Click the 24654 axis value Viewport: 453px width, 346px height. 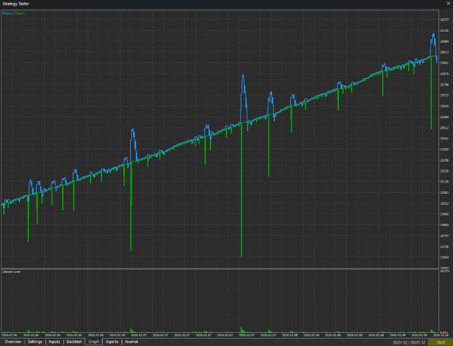pos(444,257)
